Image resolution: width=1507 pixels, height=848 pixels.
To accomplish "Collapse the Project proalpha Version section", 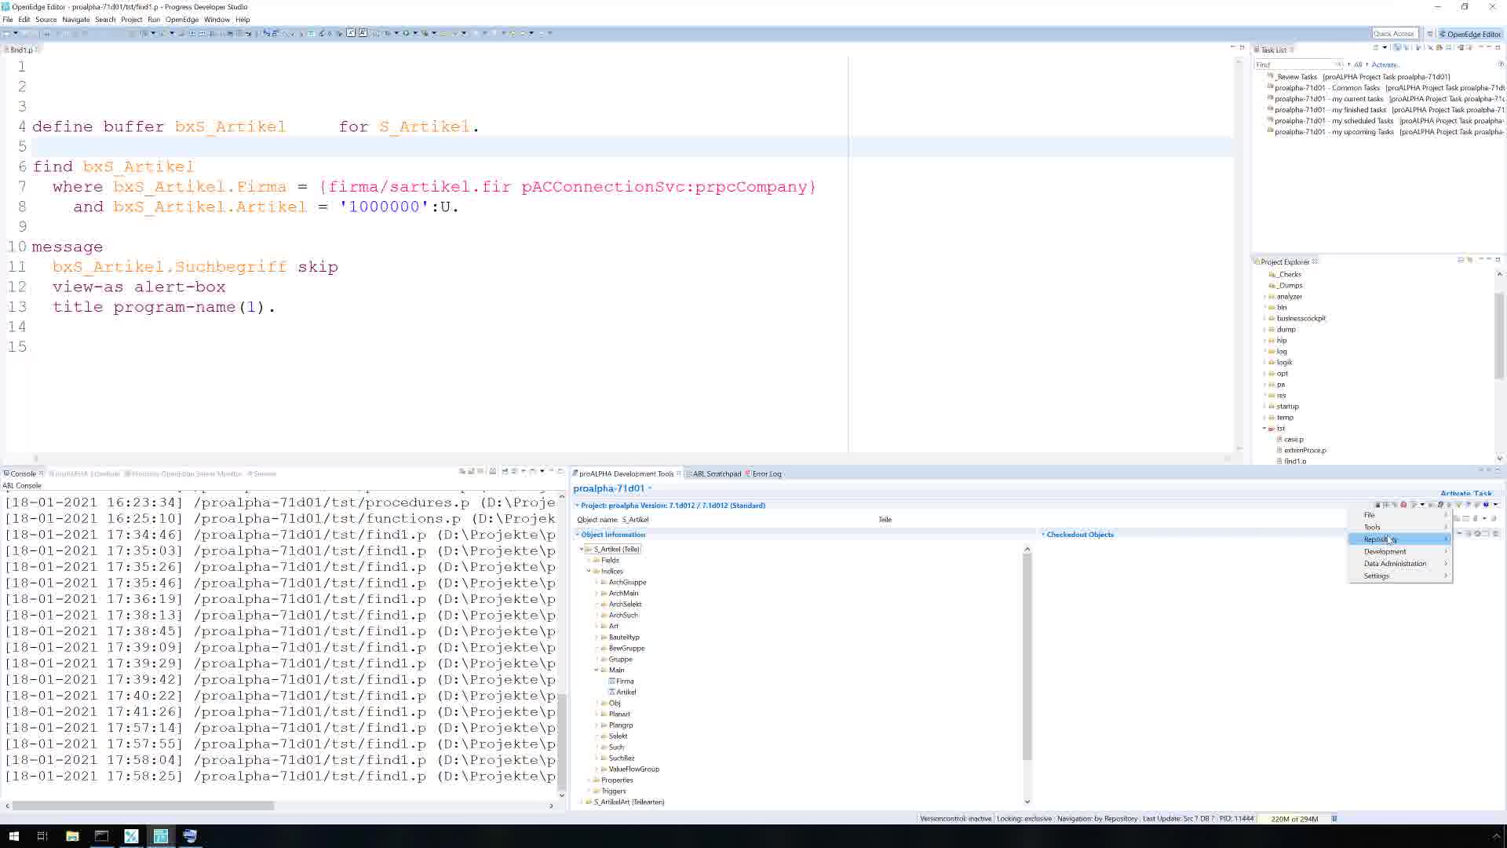I will (578, 506).
